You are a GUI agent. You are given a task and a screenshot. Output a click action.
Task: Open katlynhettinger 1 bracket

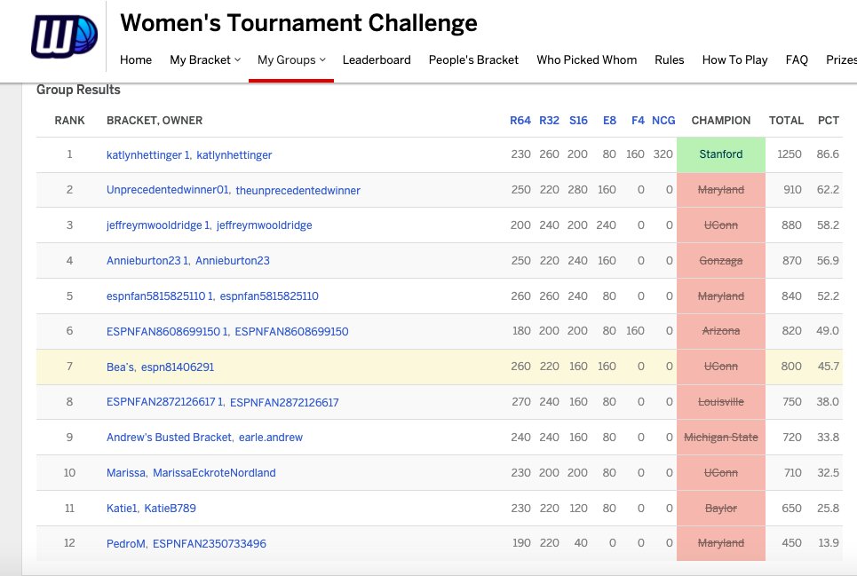[x=148, y=155]
